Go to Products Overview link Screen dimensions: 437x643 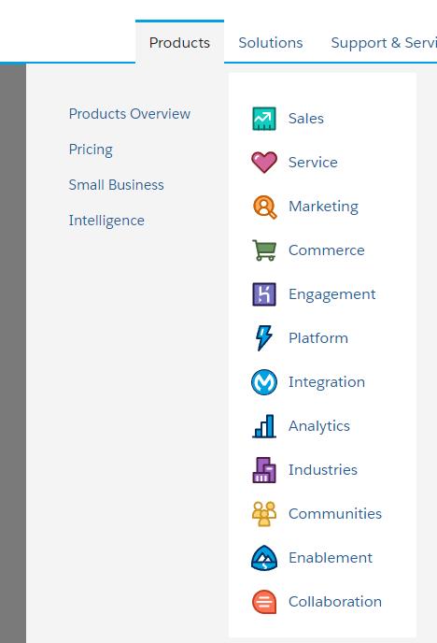tap(130, 114)
